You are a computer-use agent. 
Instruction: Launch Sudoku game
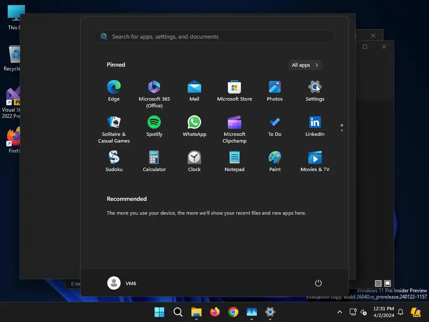[x=114, y=161]
